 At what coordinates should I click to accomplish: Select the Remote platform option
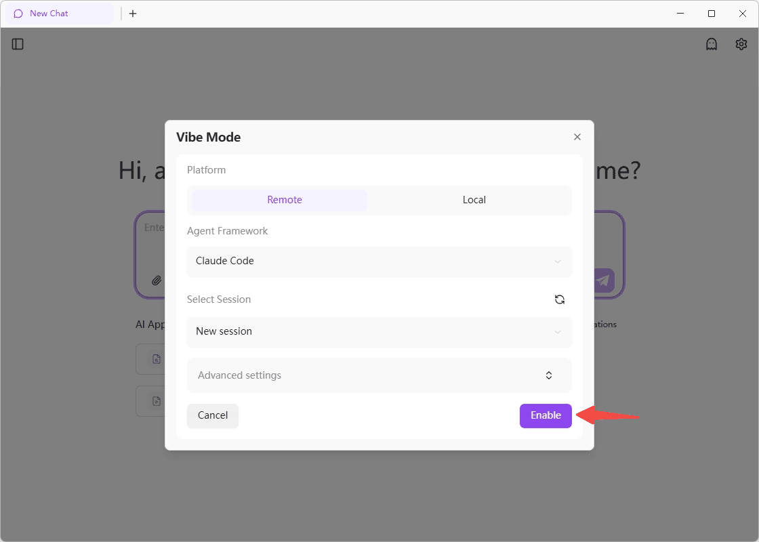[284, 200]
